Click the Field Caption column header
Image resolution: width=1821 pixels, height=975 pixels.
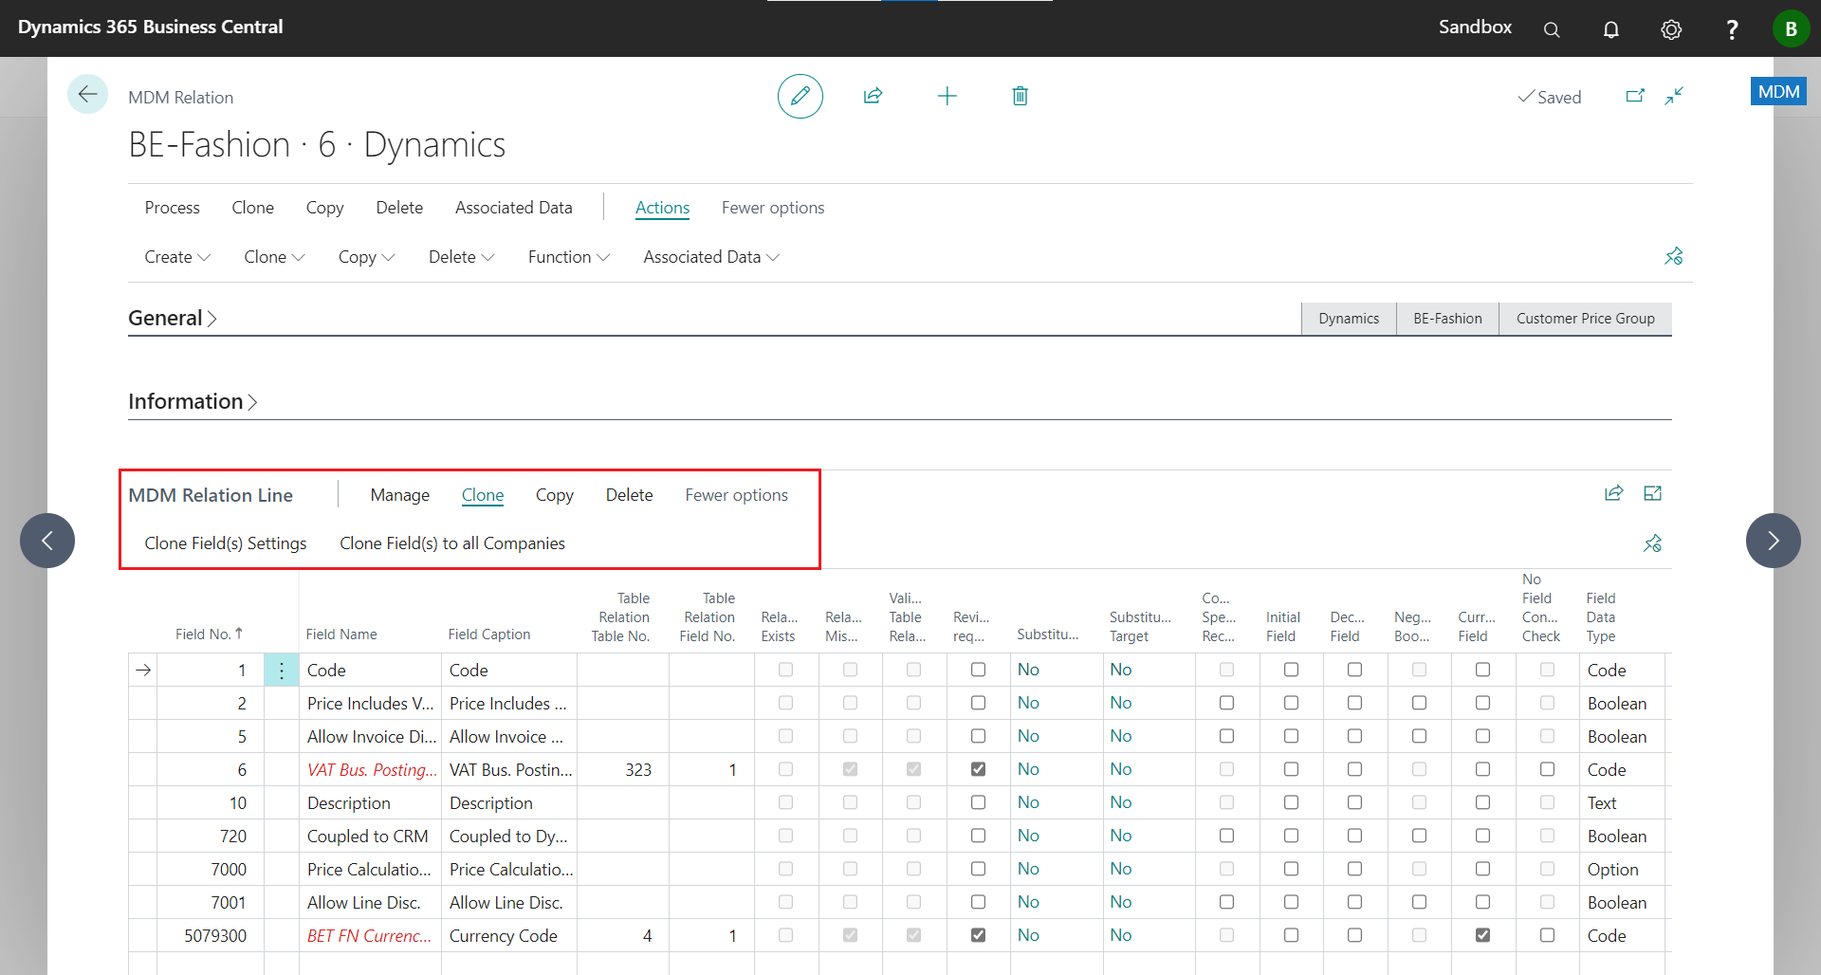[488, 635]
